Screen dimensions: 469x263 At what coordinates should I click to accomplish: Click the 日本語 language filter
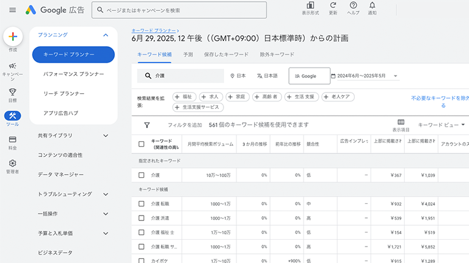coord(267,75)
